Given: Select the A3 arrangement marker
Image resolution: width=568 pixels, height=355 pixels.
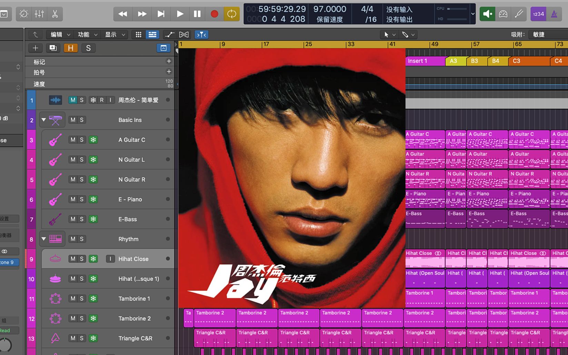Looking at the screenshot, I should (456, 61).
